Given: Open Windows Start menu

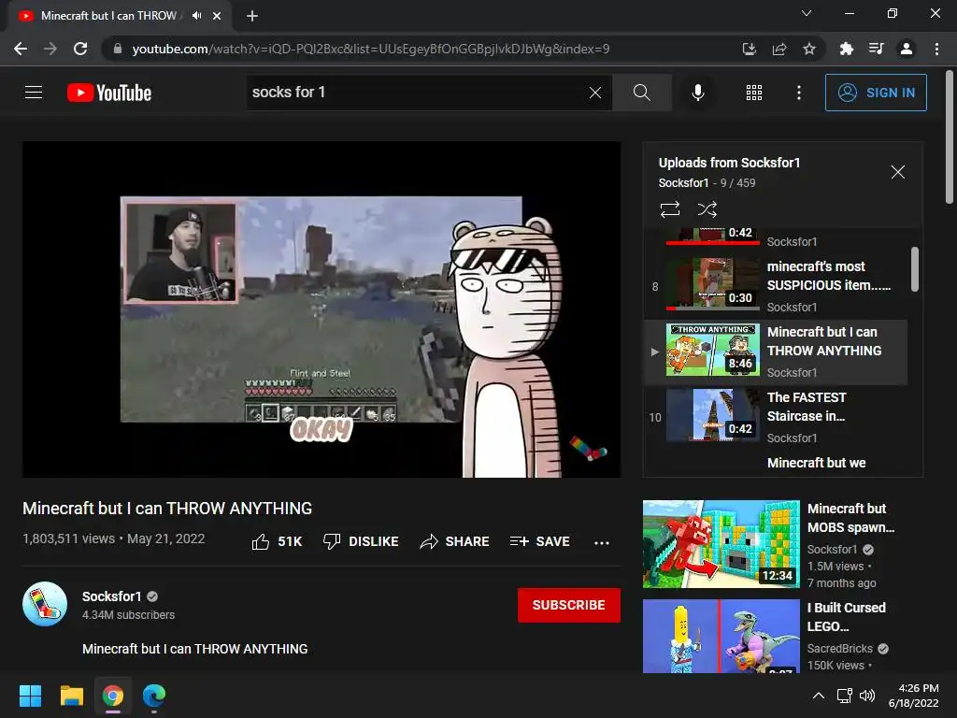Looking at the screenshot, I should coord(30,696).
